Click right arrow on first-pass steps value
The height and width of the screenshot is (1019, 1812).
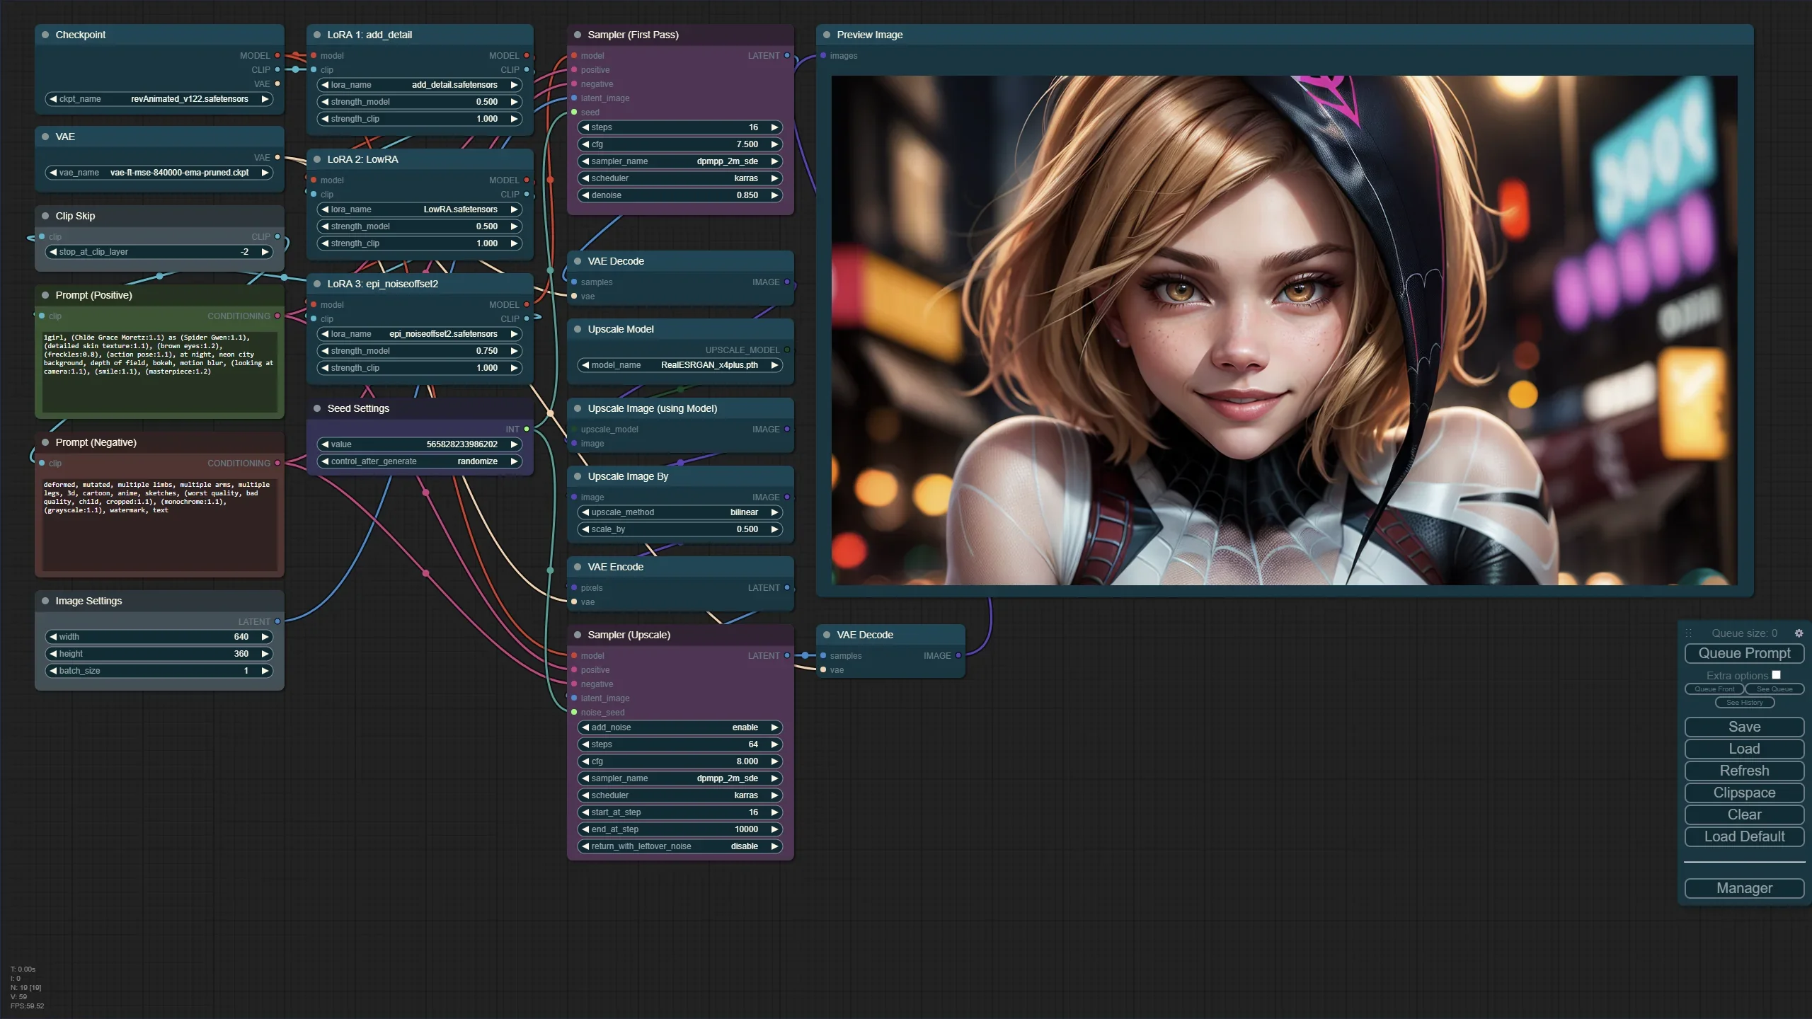(774, 127)
